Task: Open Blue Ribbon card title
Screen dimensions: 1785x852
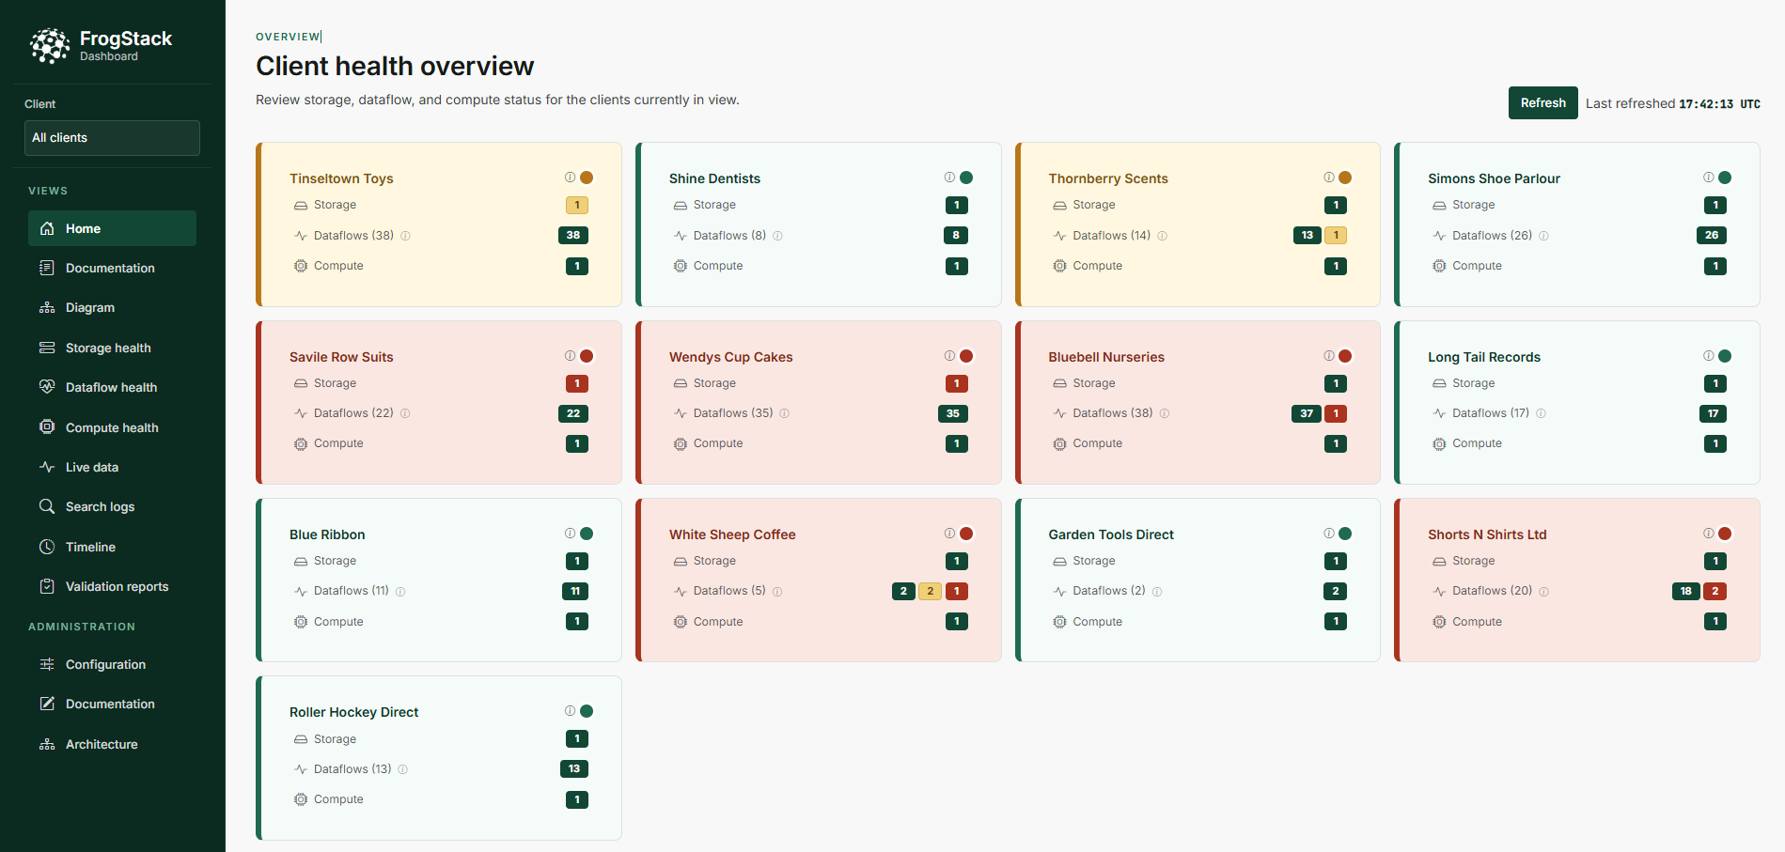Action: pyautogui.click(x=327, y=534)
